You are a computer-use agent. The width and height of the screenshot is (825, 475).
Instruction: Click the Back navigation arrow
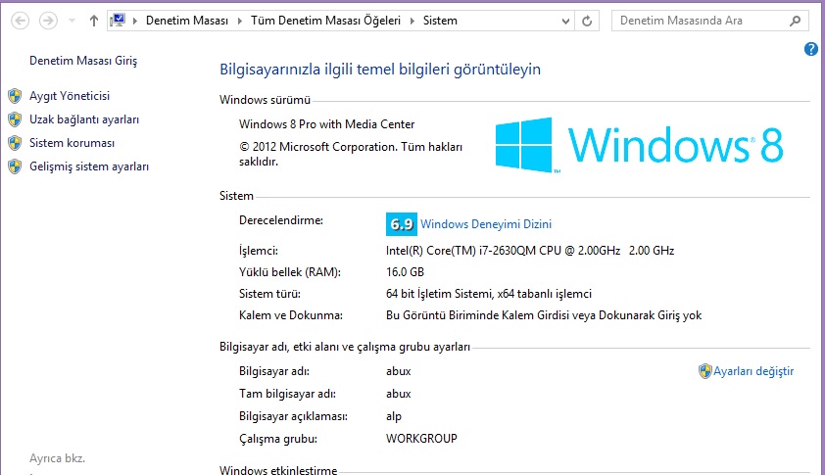coord(22,20)
